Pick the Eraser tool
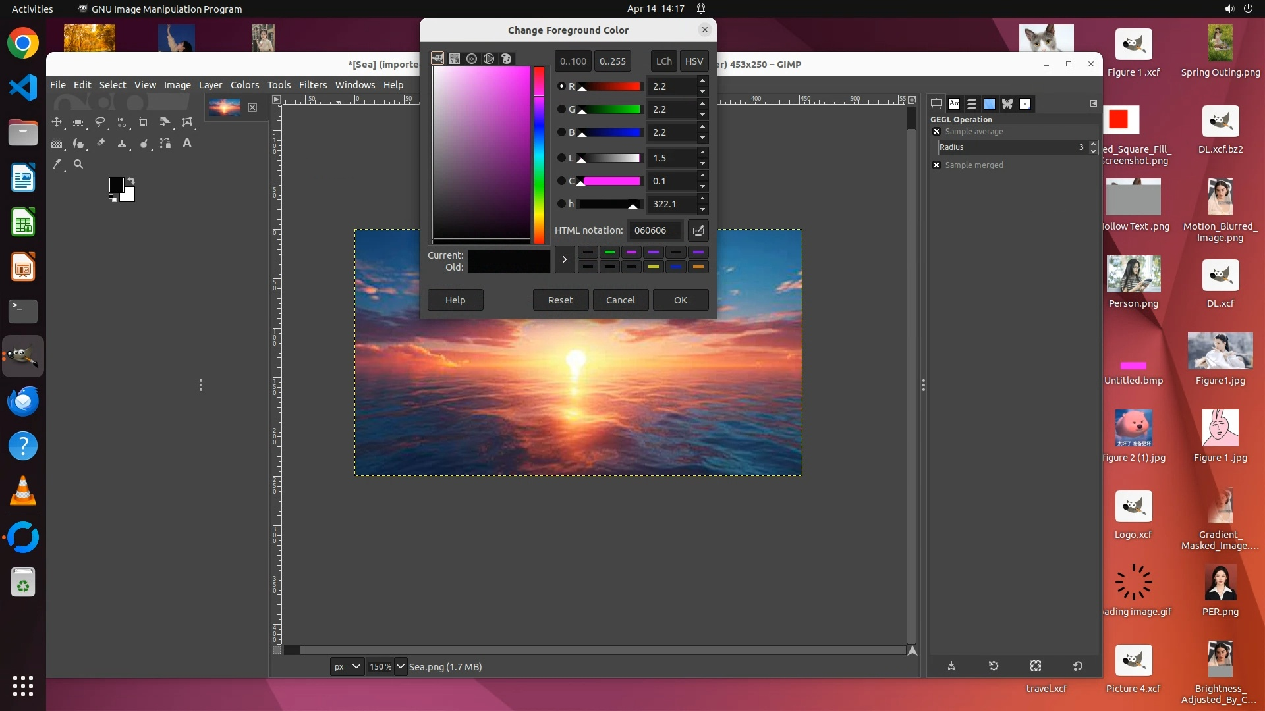 (x=100, y=143)
